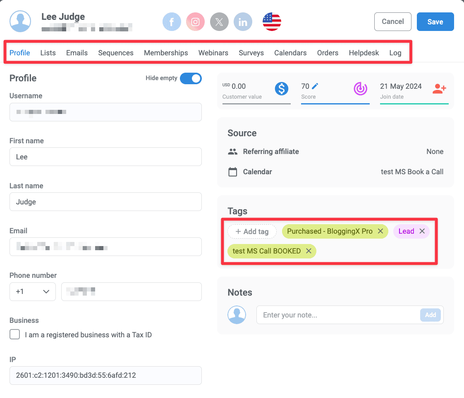The height and width of the screenshot is (398, 464).
Task: Expand the +1 phone country code dropdown
Action: pos(33,291)
